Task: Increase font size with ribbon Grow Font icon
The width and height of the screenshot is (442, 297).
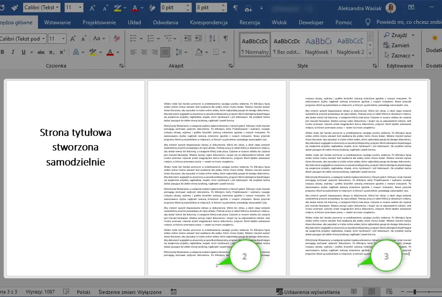Action: coord(73,38)
